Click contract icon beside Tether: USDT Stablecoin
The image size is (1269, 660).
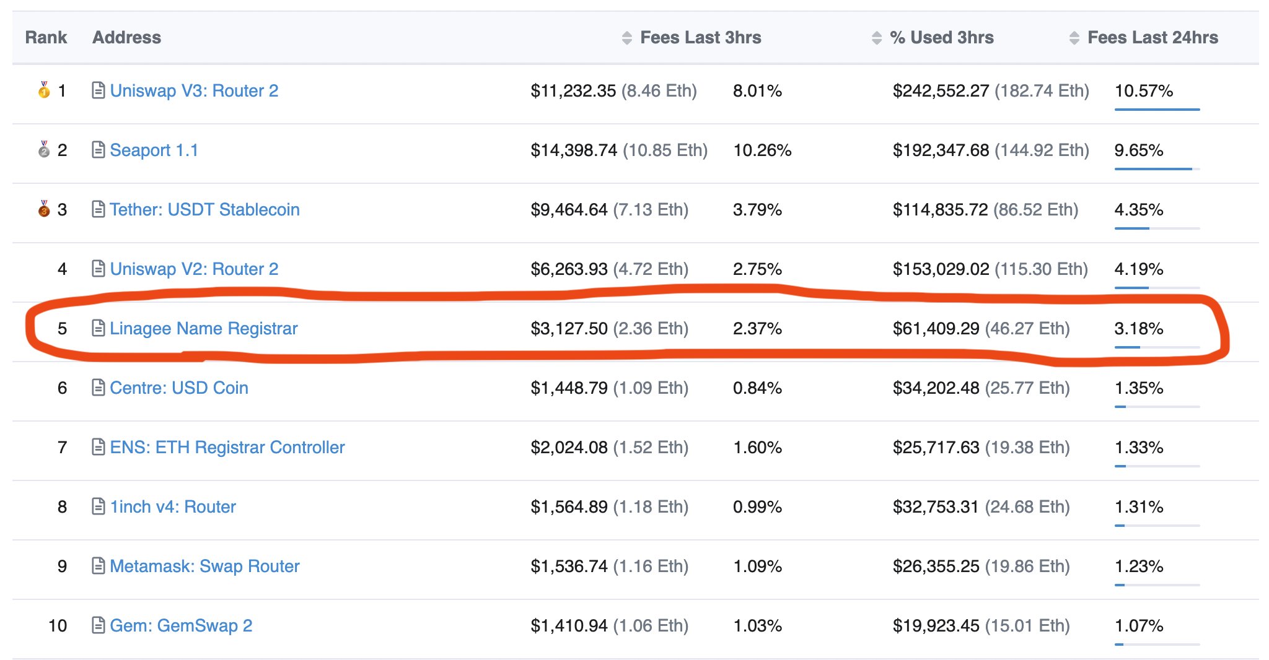point(98,209)
